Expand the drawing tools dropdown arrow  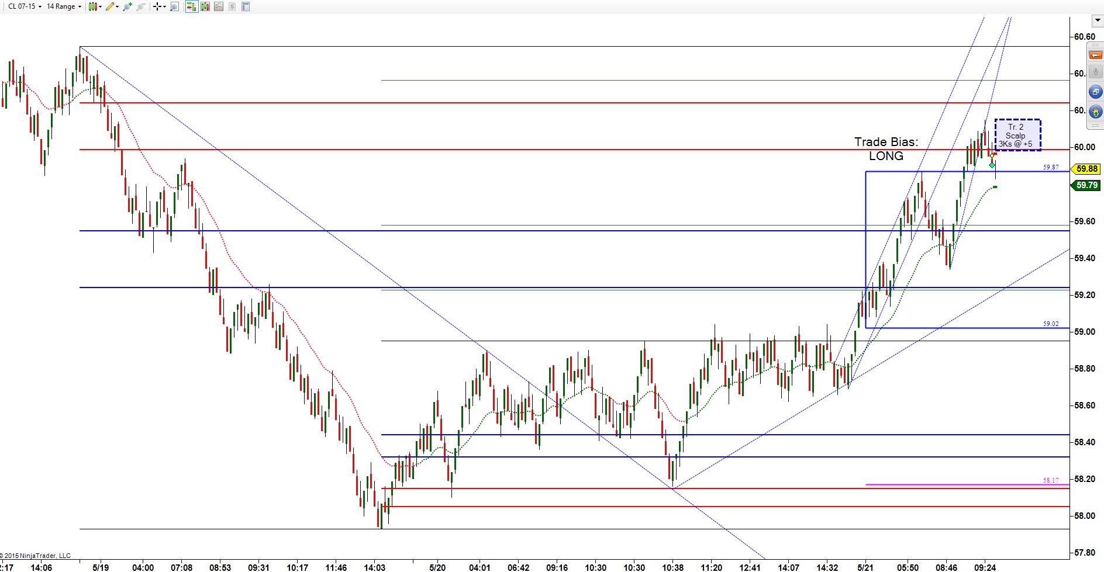(117, 7)
